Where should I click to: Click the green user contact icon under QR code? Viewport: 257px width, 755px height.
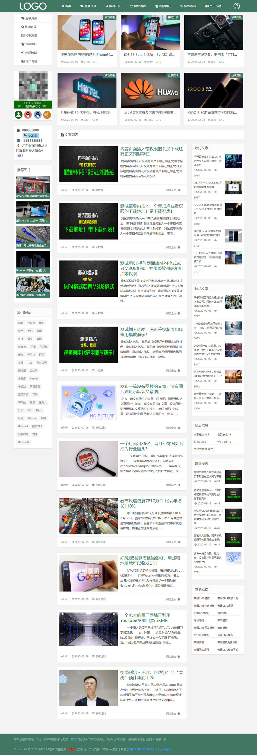(19, 115)
